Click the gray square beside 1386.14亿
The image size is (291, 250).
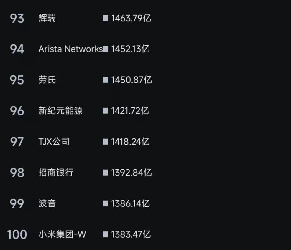click(x=106, y=203)
